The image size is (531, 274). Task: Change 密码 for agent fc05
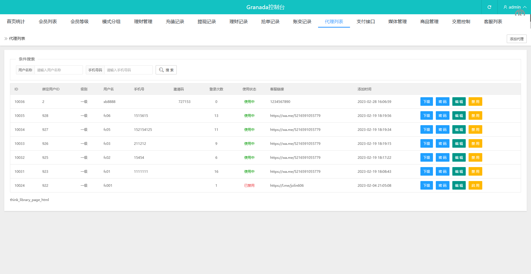[x=442, y=130]
